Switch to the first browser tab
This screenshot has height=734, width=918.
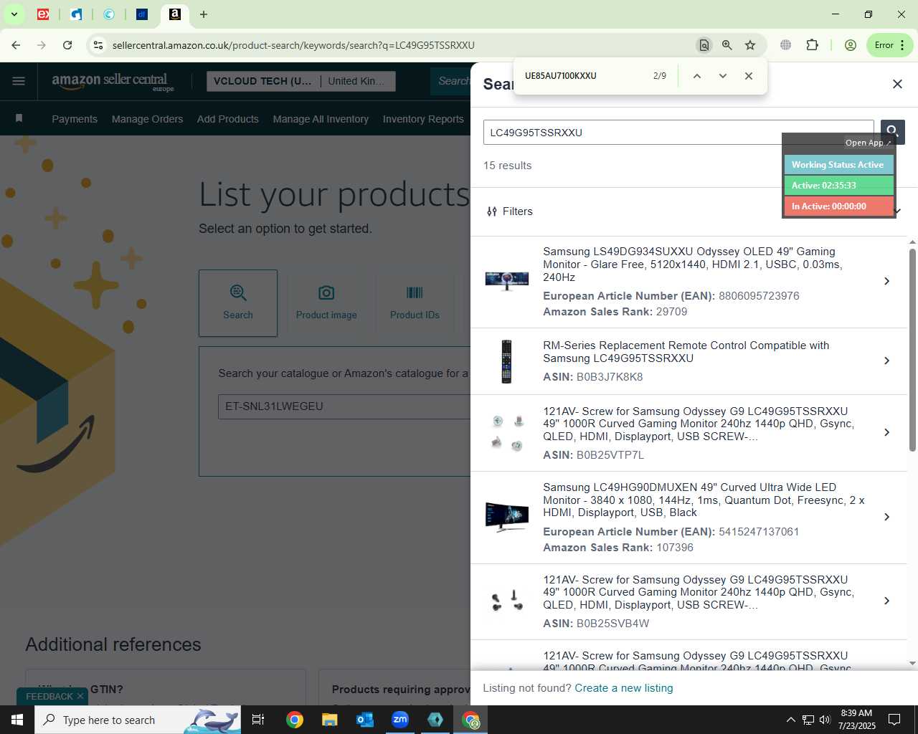tap(43, 14)
